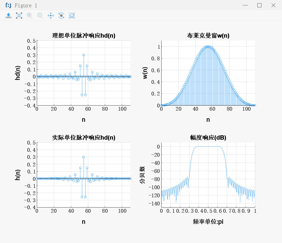Click the w(n) y-axis label

145,73
